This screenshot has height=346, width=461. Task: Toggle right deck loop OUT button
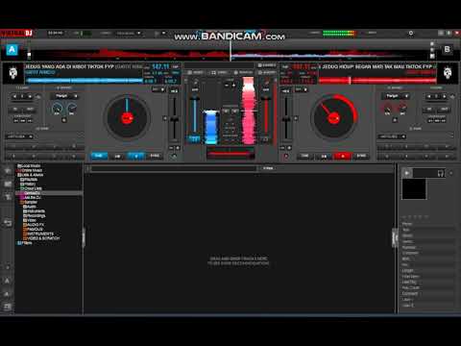pos(445,110)
